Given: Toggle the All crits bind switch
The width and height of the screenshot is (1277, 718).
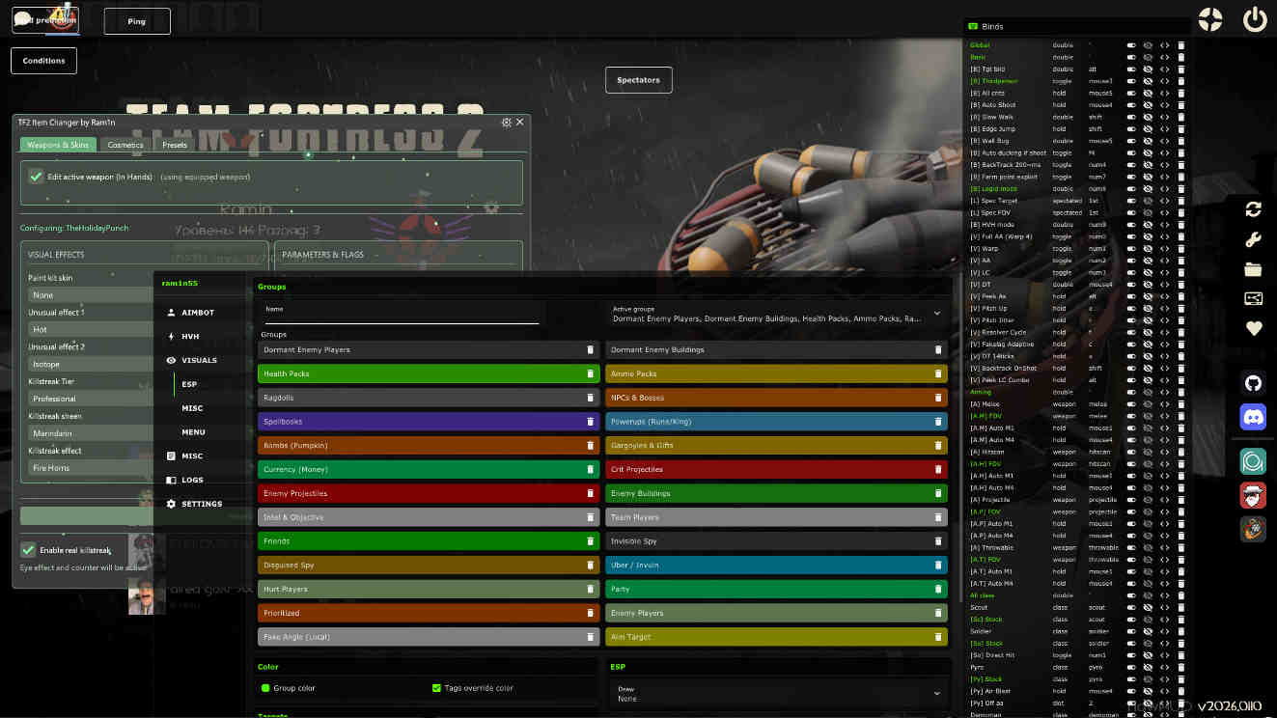Looking at the screenshot, I should pos(1131,93).
